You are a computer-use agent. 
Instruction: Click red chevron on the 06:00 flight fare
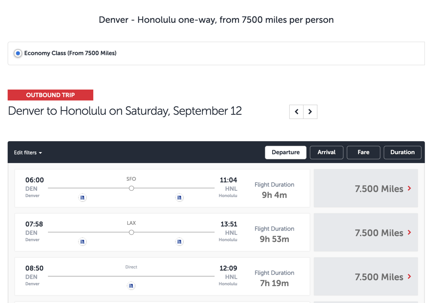click(x=409, y=189)
